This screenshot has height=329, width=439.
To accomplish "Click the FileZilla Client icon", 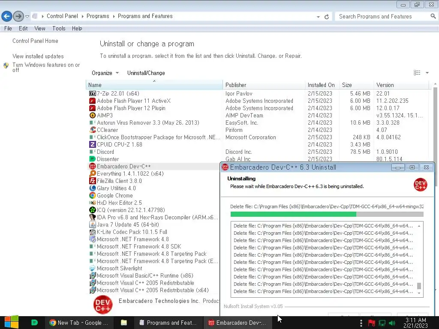I will pyautogui.click(x=93, y=181).
